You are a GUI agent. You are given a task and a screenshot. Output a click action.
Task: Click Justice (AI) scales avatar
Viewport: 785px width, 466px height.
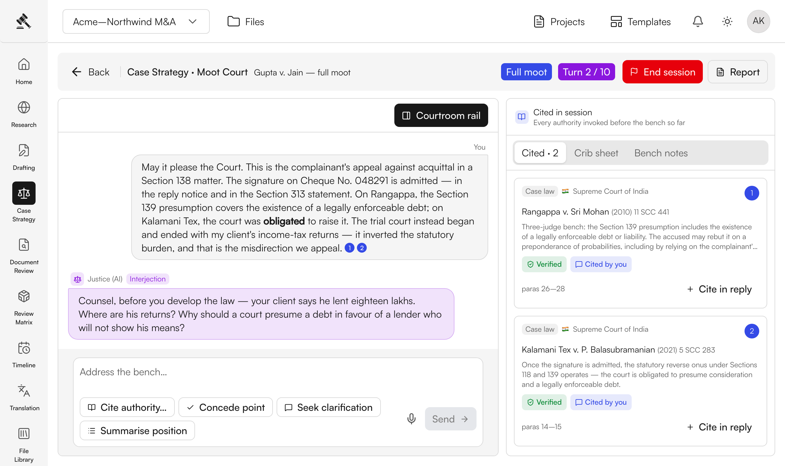point(77,279)
